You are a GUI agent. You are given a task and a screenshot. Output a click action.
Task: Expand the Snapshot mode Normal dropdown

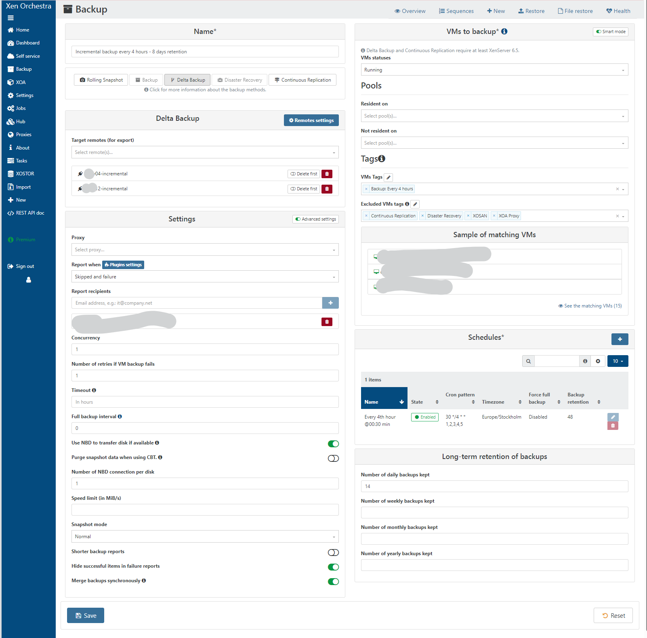click(205, 537)
